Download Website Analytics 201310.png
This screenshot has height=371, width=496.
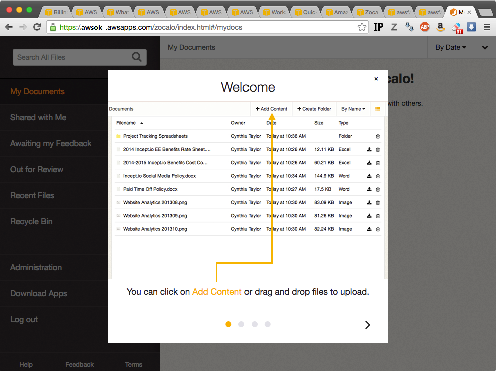click(369, 229)
